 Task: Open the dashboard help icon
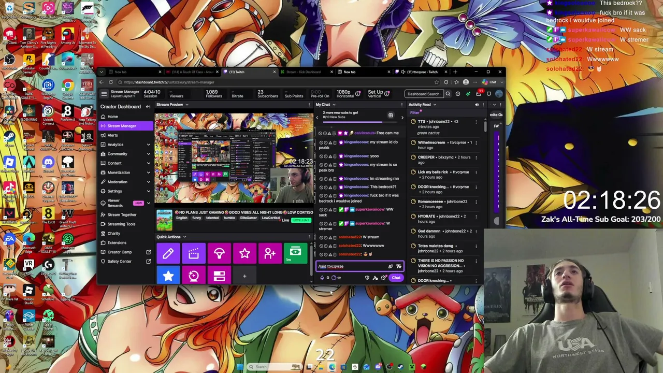pos(458,94)
